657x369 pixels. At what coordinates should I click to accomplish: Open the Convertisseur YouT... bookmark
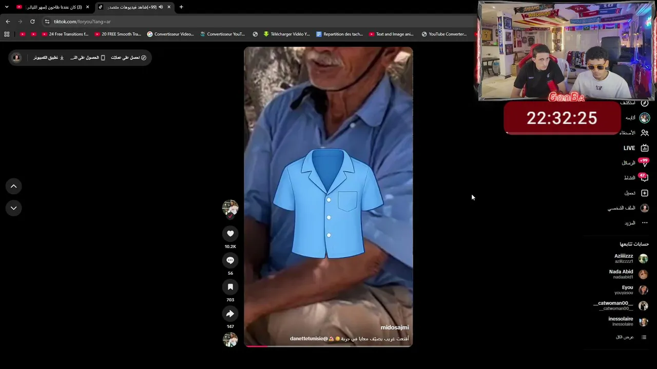coord(223,34)
